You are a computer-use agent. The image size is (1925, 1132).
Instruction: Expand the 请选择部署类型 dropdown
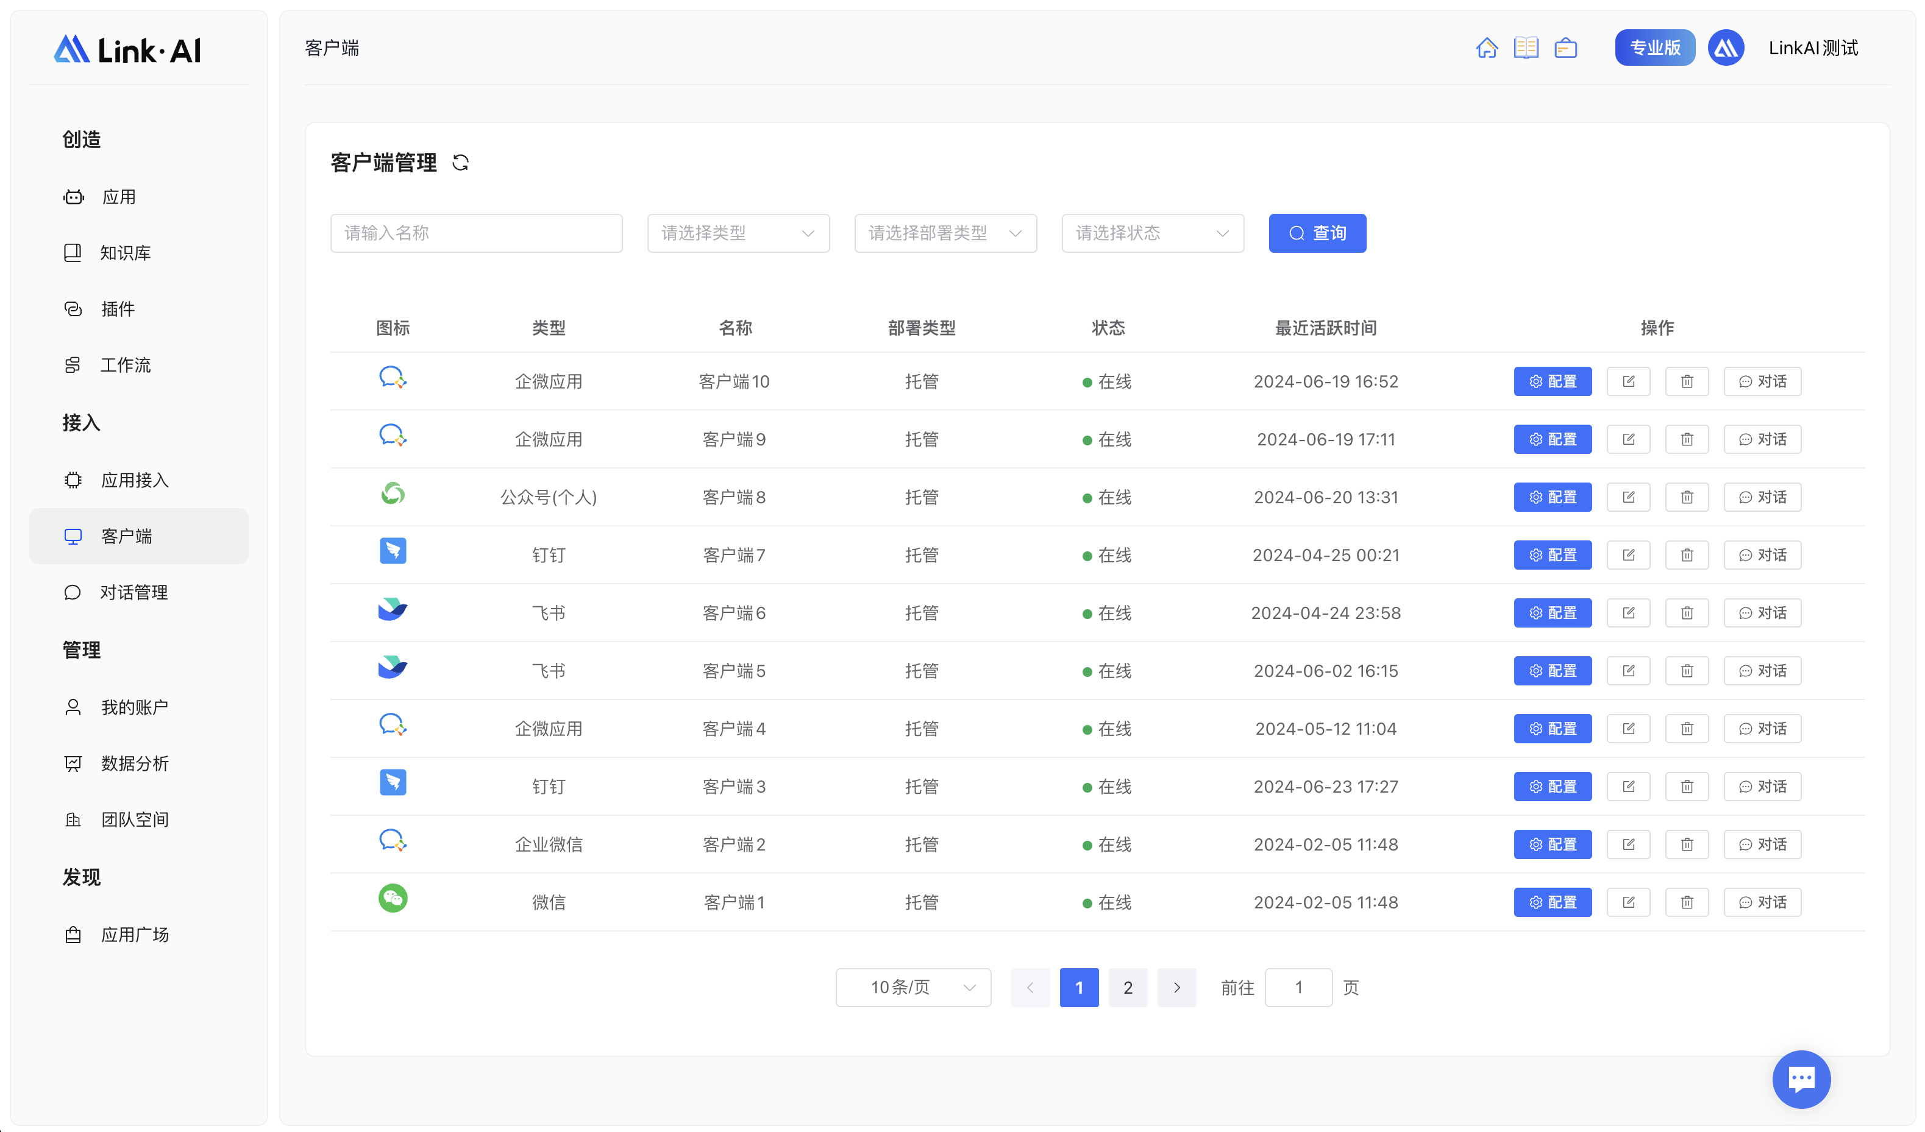(944, 233)
